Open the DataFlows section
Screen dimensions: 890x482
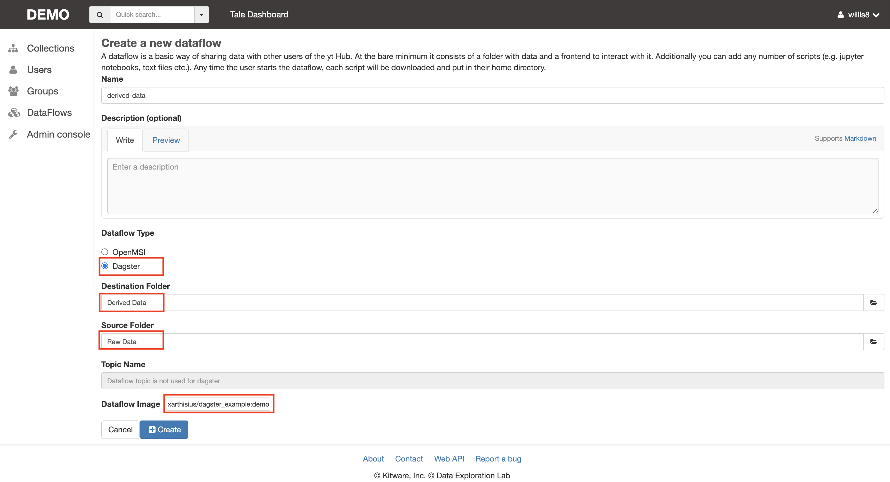coord(49,112)
